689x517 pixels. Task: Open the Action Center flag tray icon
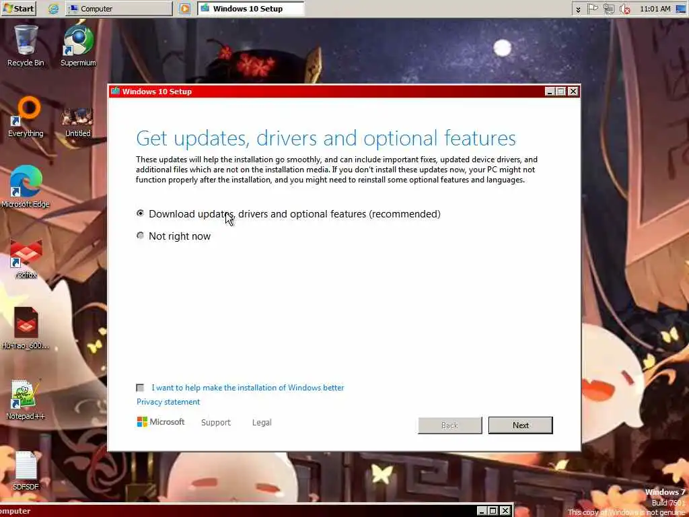click(592, 9)
